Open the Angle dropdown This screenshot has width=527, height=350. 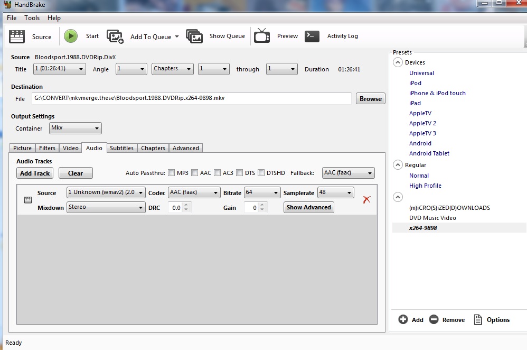(x=131, y=69)
